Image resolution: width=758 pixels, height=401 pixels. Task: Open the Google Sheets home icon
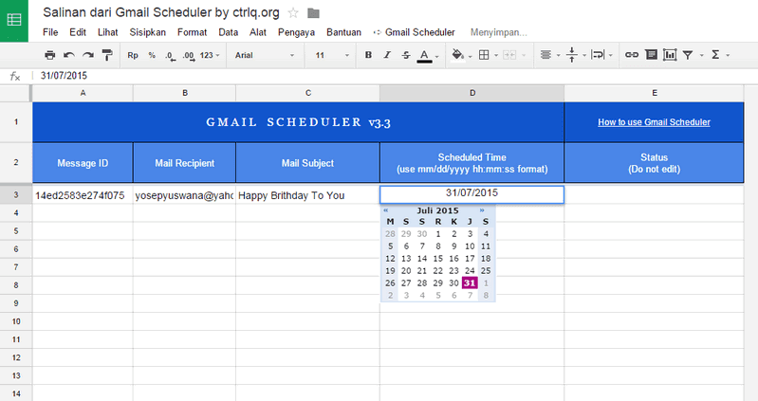click(14, 20)
